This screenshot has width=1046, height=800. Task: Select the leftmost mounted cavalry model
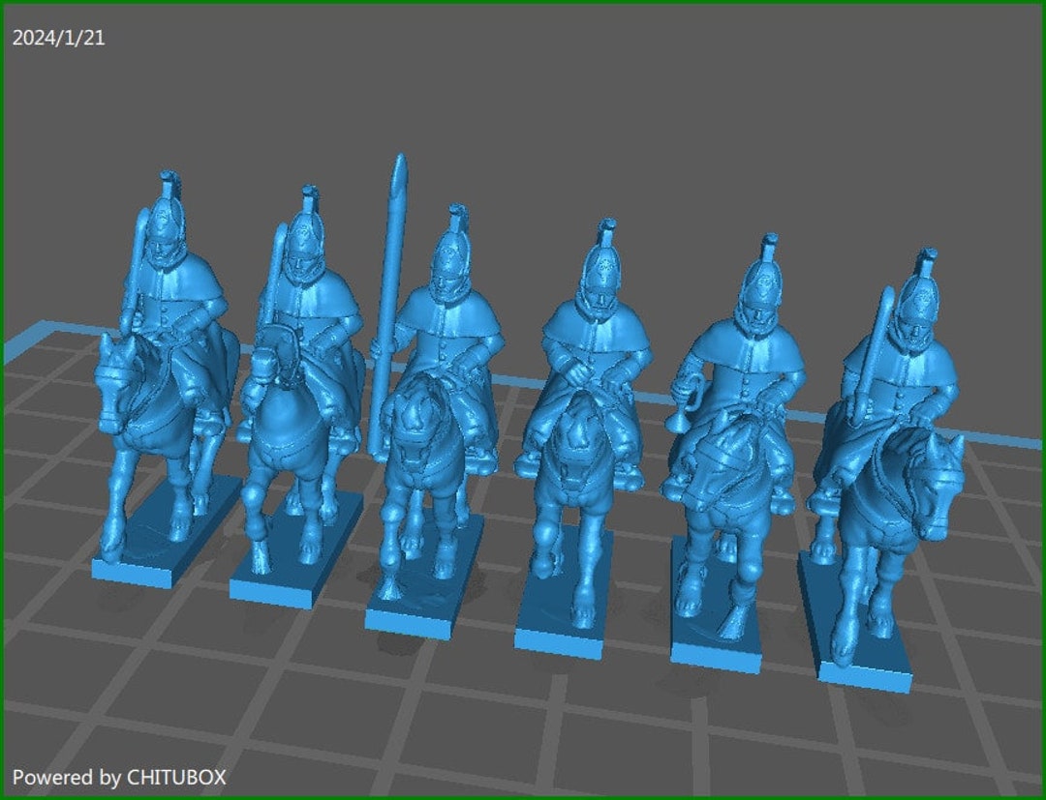point(165,368)
